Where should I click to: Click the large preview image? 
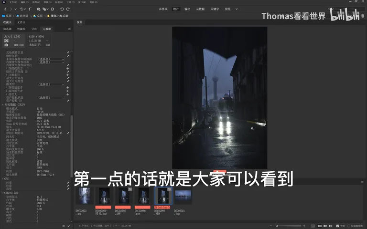coord(219,98)
